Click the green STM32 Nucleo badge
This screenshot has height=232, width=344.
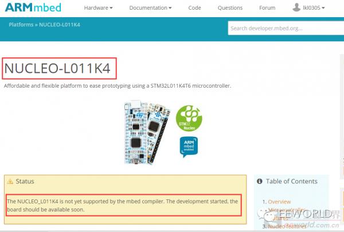(x=189, y=118)
